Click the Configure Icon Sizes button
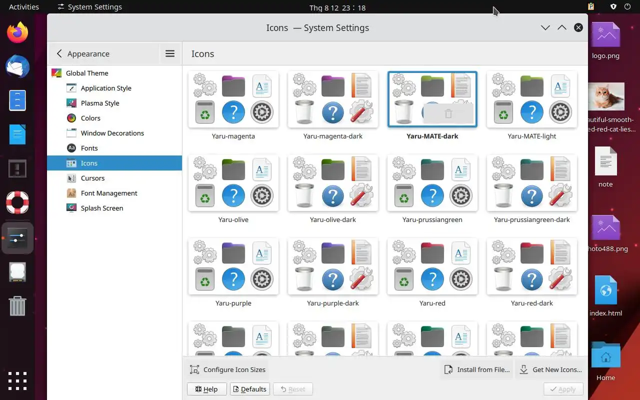Viewport: 640px width, 400px height. pos(227,370)
